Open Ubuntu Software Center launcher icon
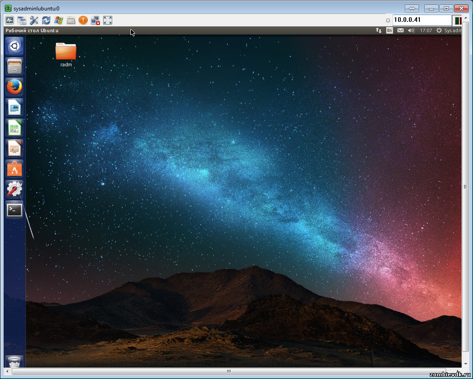Screen dimensions: 473x379 pos(14,169)
